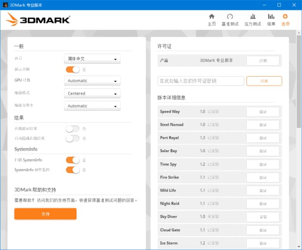Image resolution: width=302 pixels, height=250 pixels.
Task: Open the Benchmarks (基准测试) gauge icon
Action: click(x=230, y=17)
